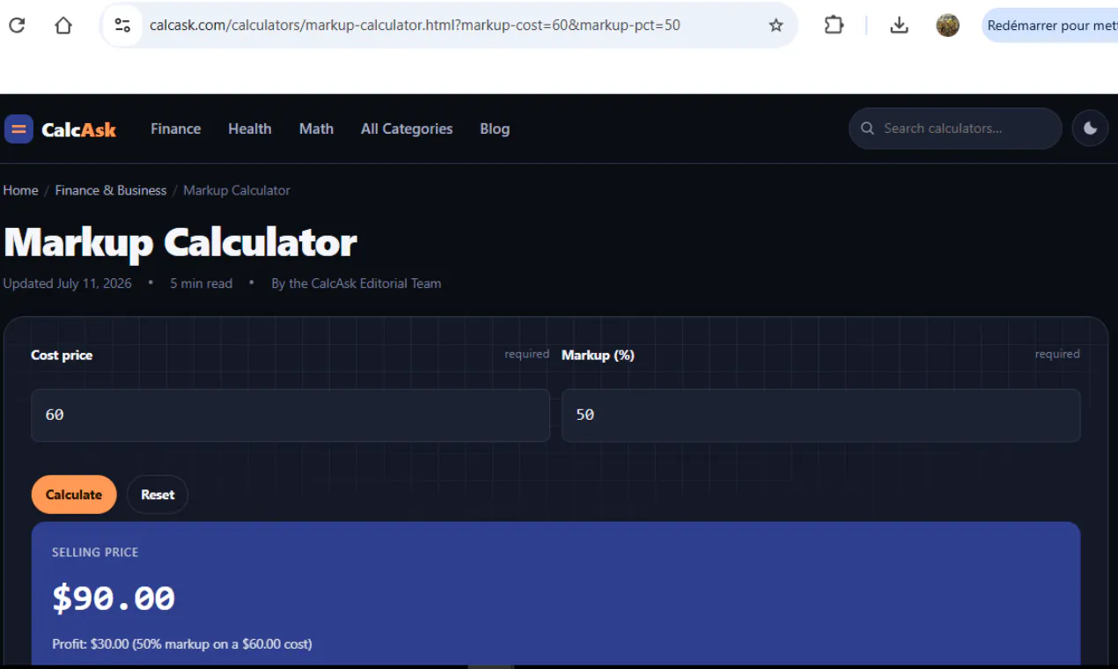Click the 5 min read text
Viewport: 1118px width, 669px height.
point(202,283)
